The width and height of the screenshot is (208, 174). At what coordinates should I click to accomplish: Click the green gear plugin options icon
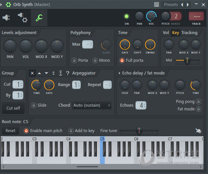[8, 4]
